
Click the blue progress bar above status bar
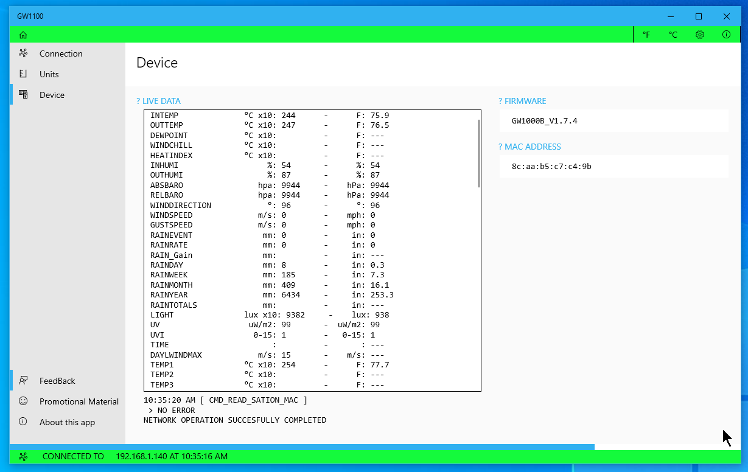302,447
